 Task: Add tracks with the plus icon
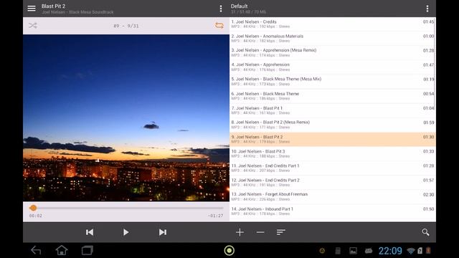coord(240,232)
